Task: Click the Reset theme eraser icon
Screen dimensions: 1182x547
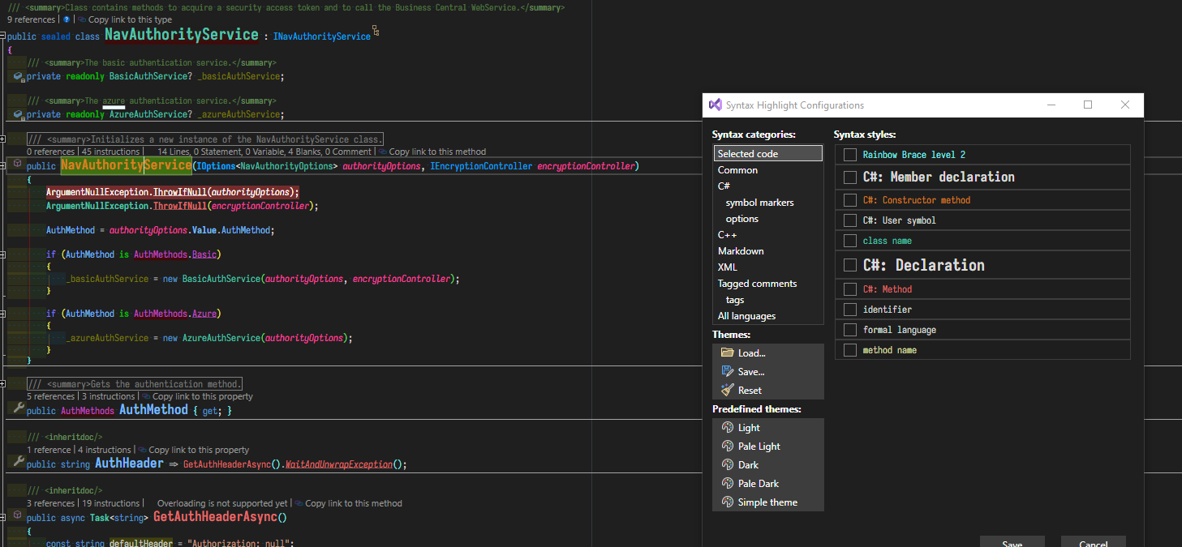Action: click(726, 390)
